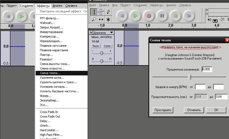Adjust the track pan slider
Screen dimensions: 229x139
(x=102, y=61)
